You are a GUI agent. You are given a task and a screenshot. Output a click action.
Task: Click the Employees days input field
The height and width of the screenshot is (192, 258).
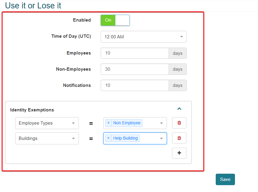tap(135, 53)
